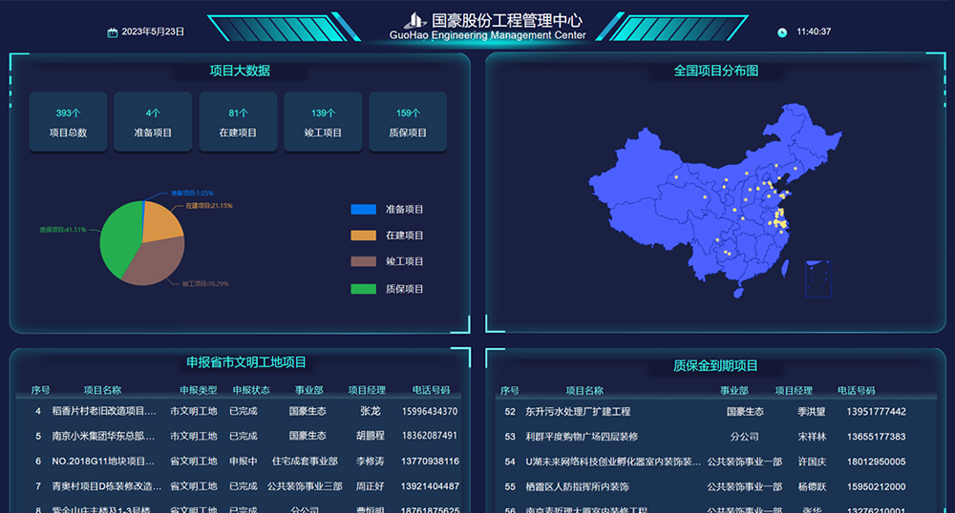Click the 申报状态 column header
The width and height of the screenshot is (955, 513).
[x=251, y=390]
